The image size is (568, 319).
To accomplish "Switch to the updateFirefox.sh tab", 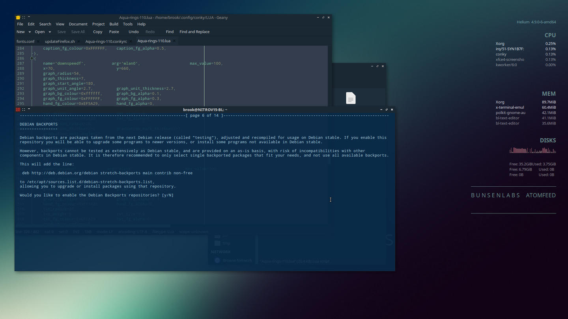I will (60, 41).
